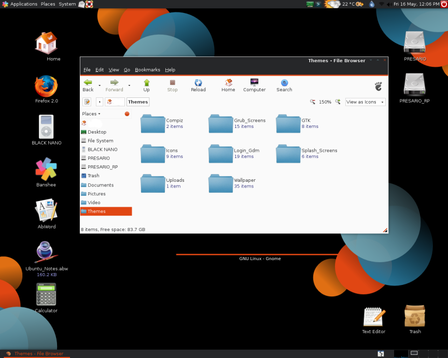
Task: Open the desktop Trash icon
Action: [x=415, y=319]
